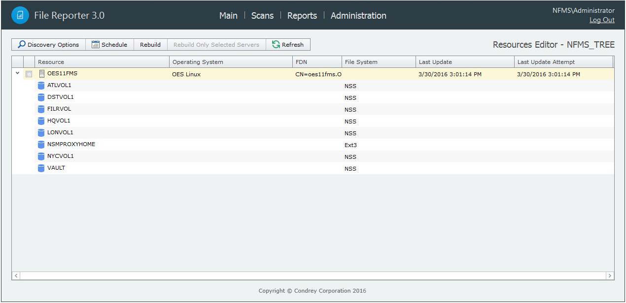
Task: Open the Reports menu
Action: (302, 16)
